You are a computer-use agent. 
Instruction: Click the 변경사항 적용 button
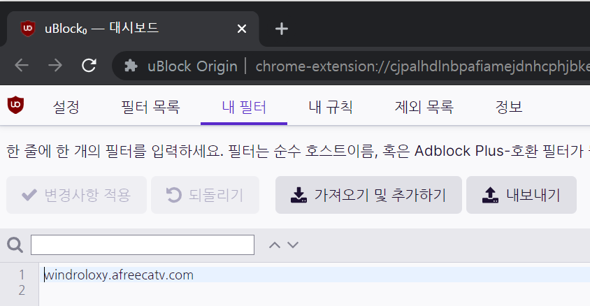(76, 195)
